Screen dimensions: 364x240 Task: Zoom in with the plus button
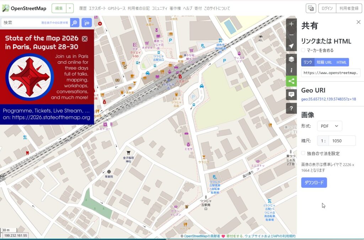point(291,24)
